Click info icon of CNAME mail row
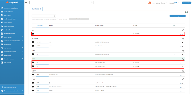 coord(33,42)
